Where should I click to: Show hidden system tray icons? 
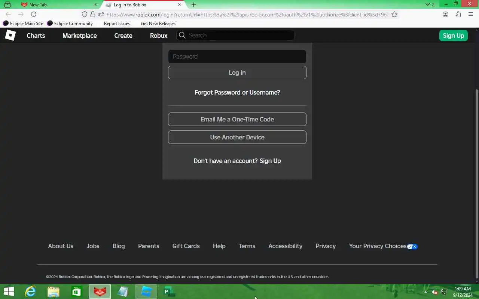[x=425, y=292]
